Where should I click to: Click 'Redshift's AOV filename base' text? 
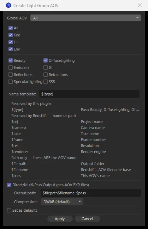coord(106,170)
